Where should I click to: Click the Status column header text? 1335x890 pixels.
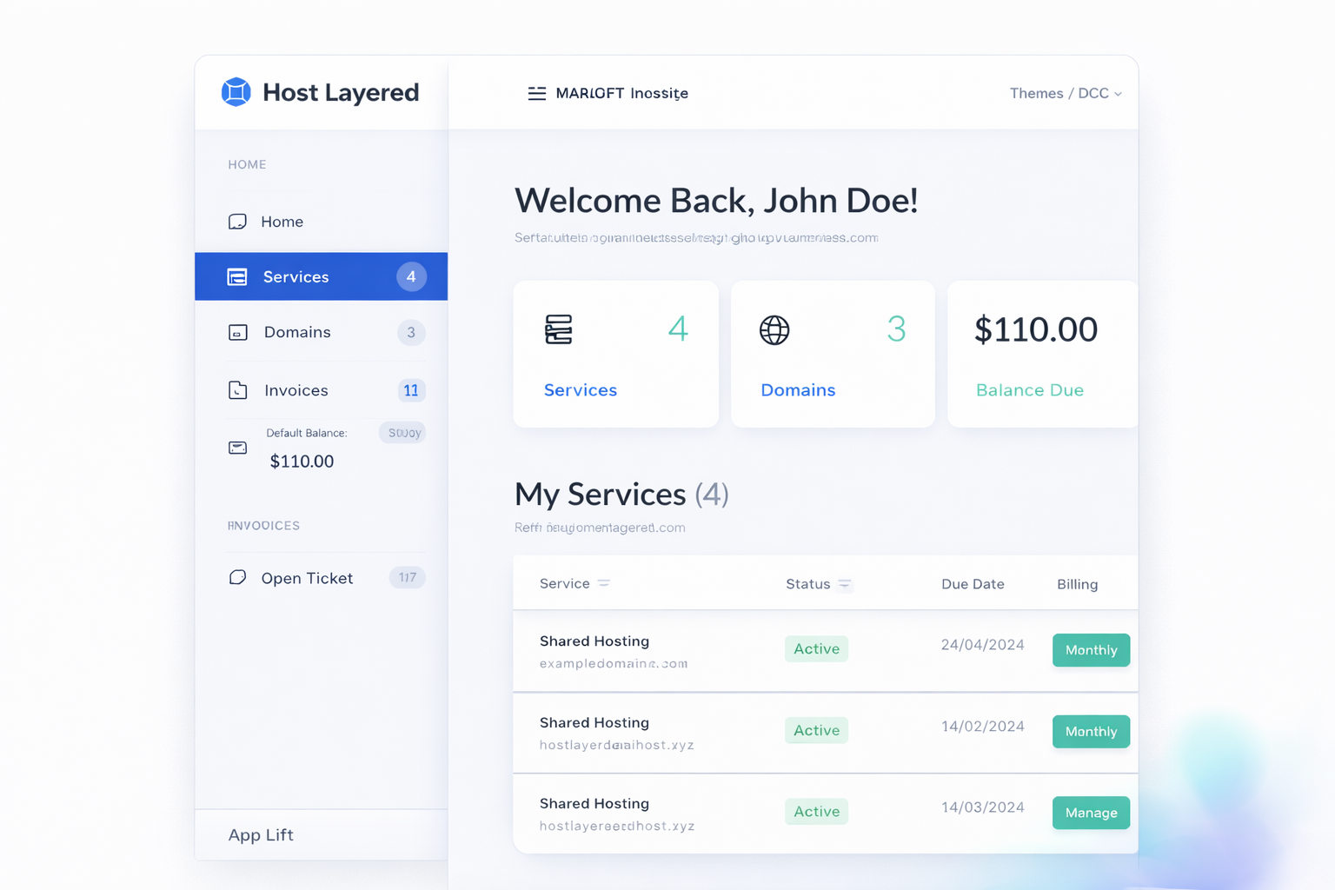[x=808, y=584]
